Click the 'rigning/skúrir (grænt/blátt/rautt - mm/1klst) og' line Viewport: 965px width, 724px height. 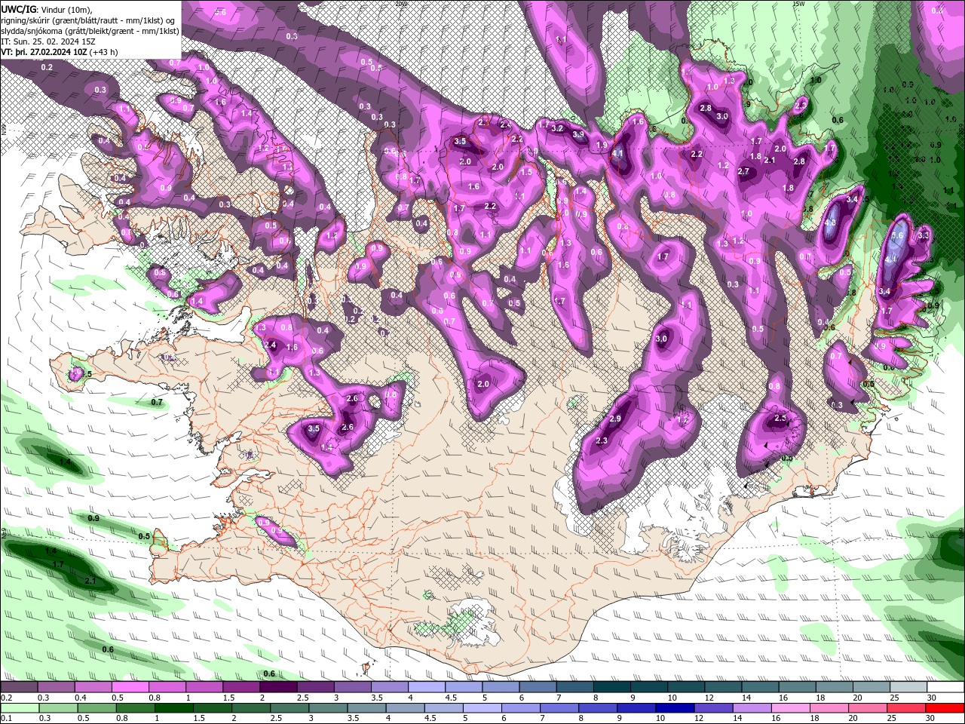pos(87,20)
